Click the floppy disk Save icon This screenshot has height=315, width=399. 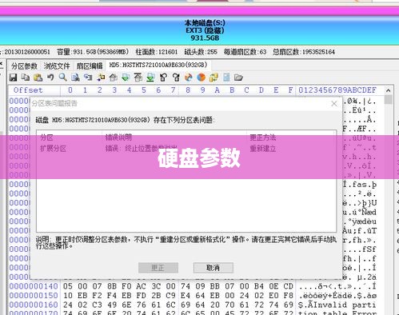coord(13,78)
